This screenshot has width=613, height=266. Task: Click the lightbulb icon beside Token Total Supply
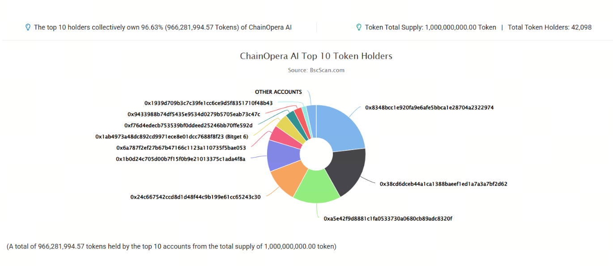point(358,27)
